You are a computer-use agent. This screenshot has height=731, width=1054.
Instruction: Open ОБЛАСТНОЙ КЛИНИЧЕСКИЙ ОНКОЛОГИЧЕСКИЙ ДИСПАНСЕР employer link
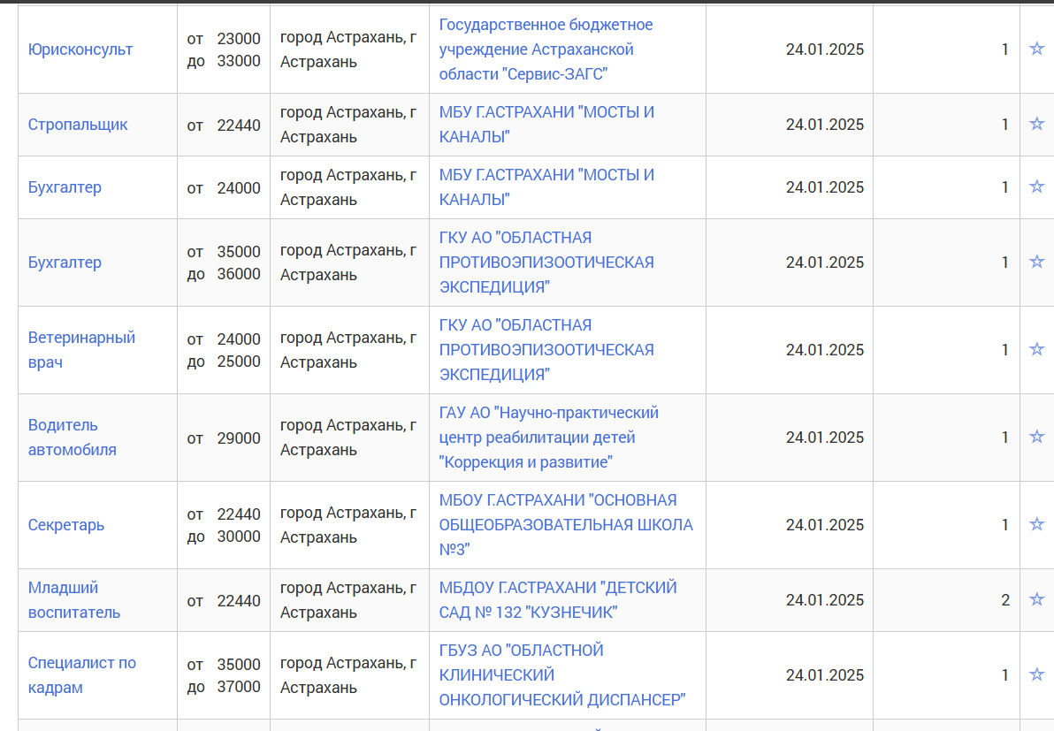[x=562, y=674]
